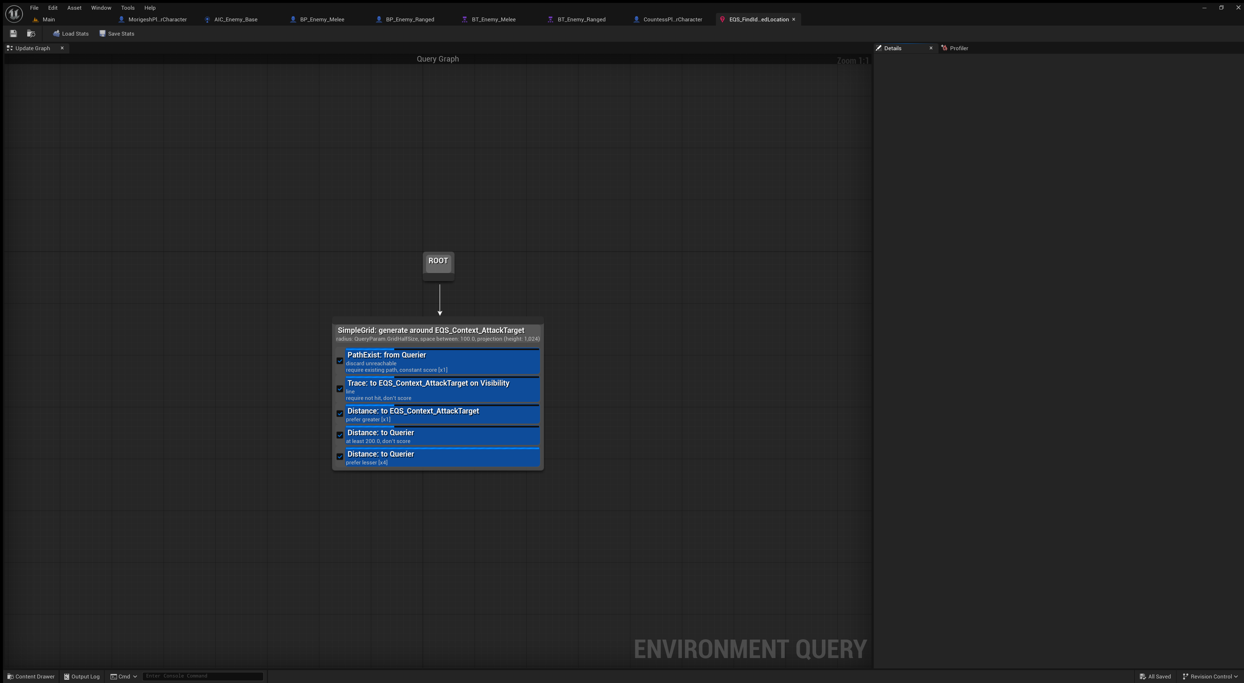Click the console command input field
Screen dimensions: 1244x683
[x=203, y=676]
